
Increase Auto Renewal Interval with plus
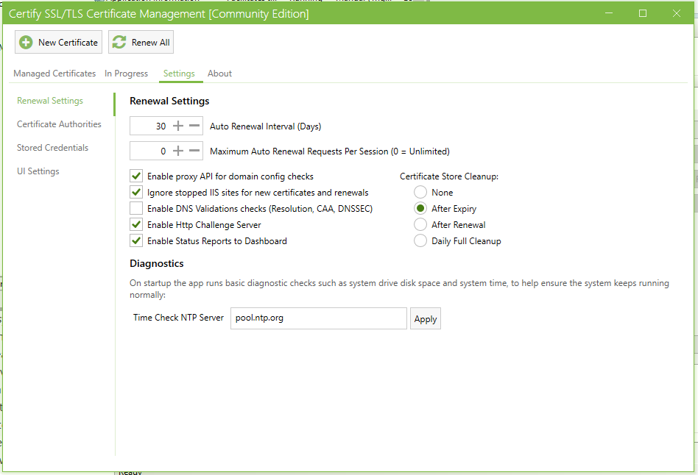[178, 126]
